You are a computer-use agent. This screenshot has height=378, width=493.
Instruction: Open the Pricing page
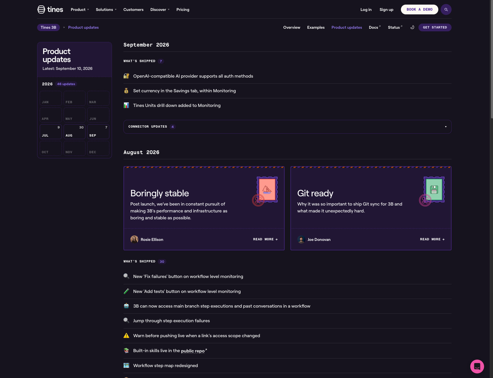click(x=183, y=9)
